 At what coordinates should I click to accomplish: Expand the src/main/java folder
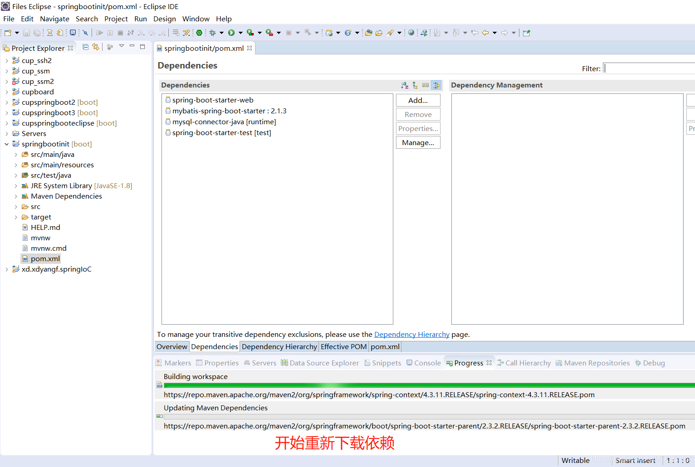click(16, 155)
